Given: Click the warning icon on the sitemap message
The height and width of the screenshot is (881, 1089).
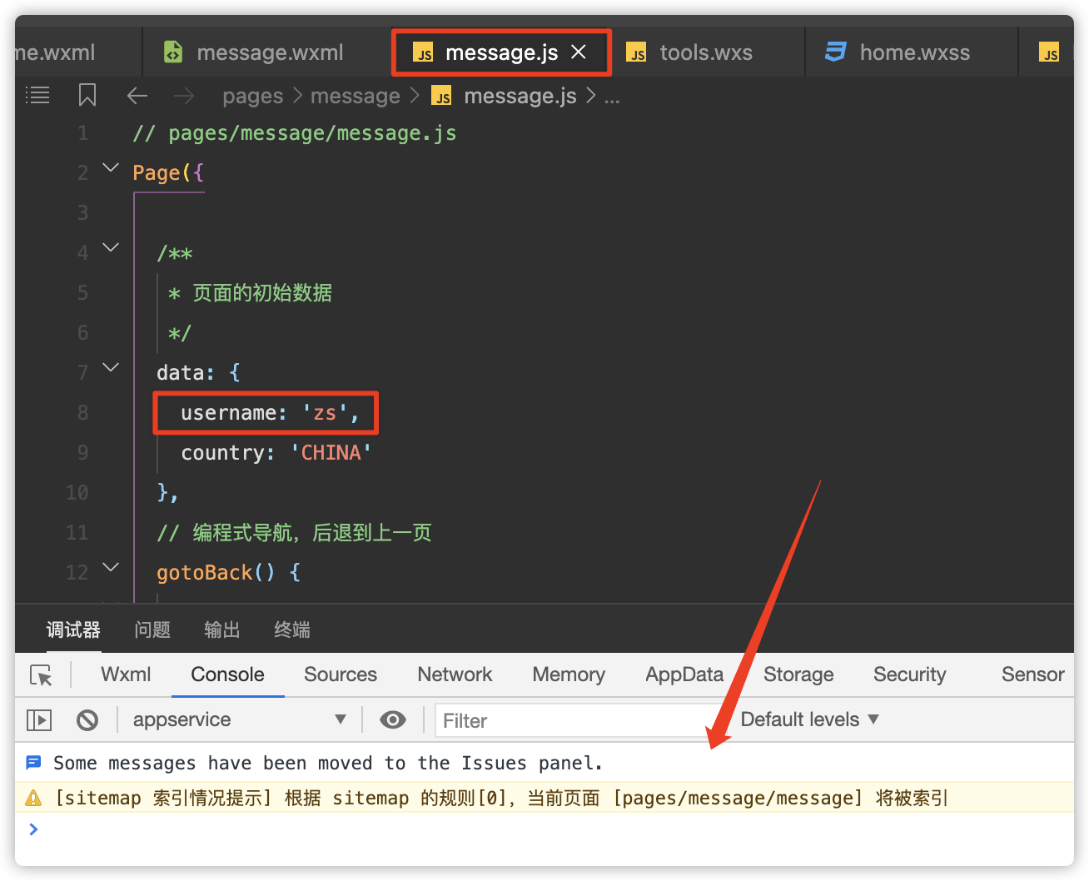Looking at the screenshot, I should pyautogui.click(x=33, y=797).
